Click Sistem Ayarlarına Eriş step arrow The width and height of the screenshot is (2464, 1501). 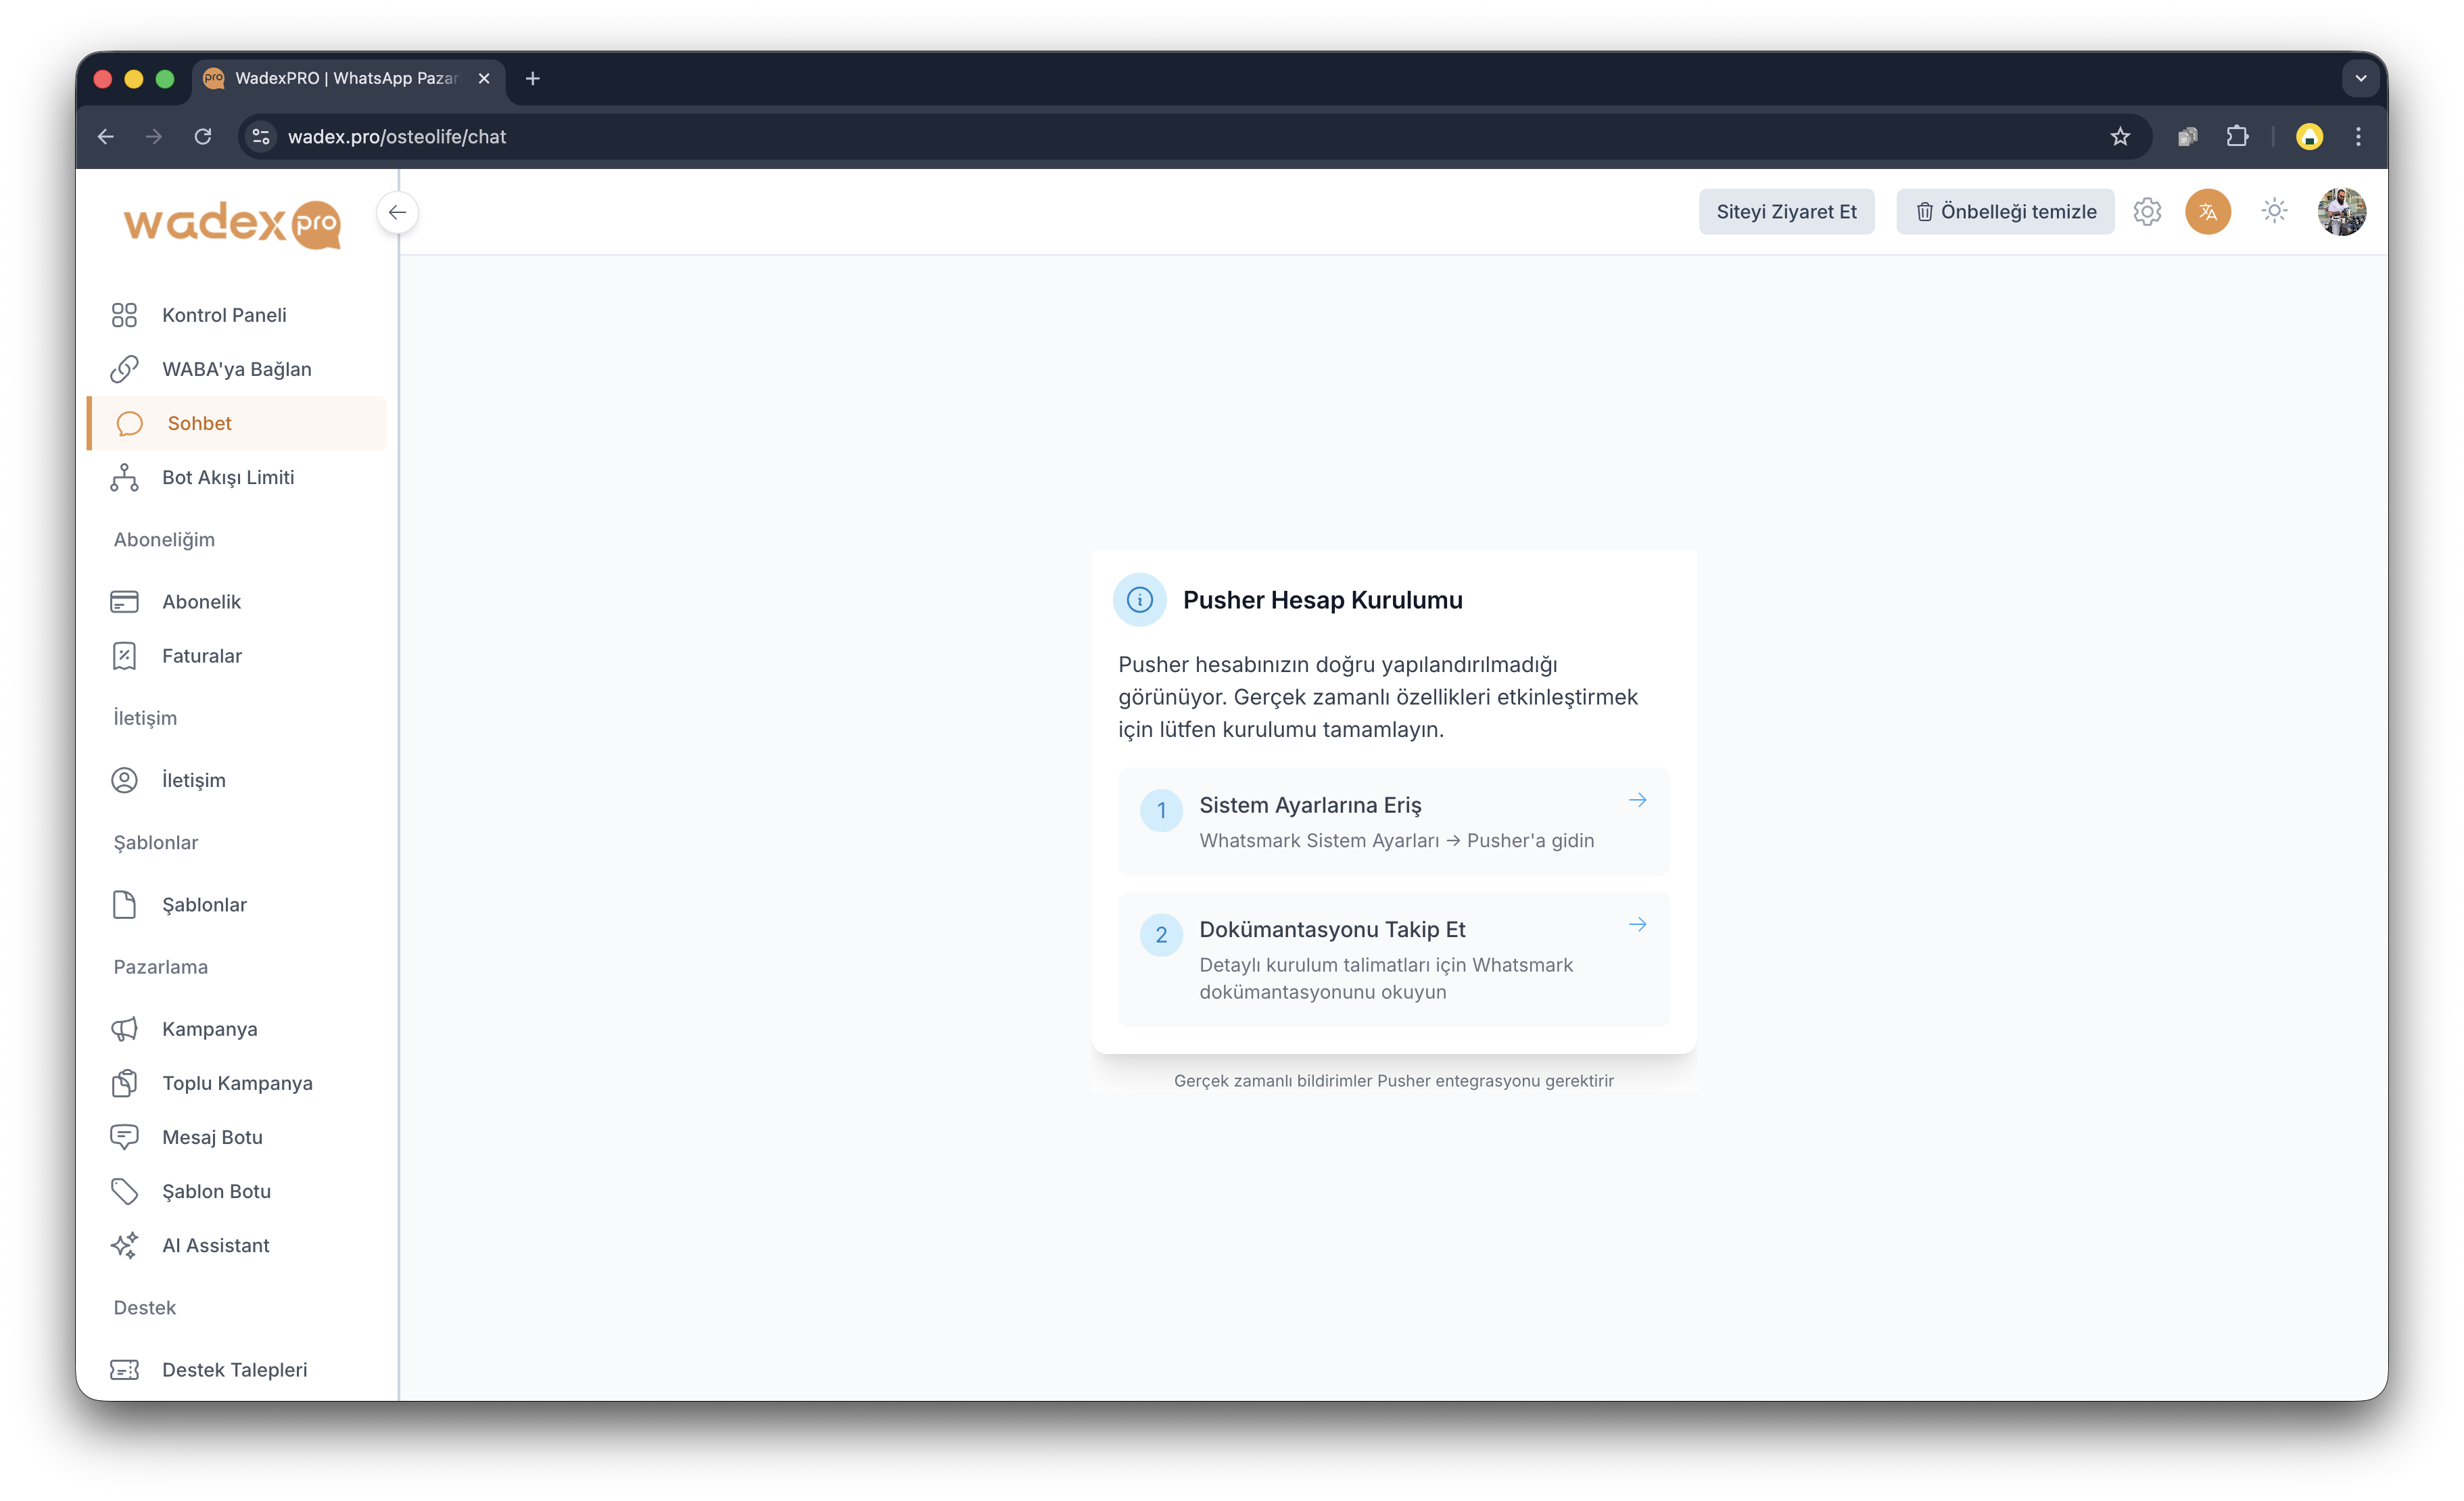coord(1637,800)
